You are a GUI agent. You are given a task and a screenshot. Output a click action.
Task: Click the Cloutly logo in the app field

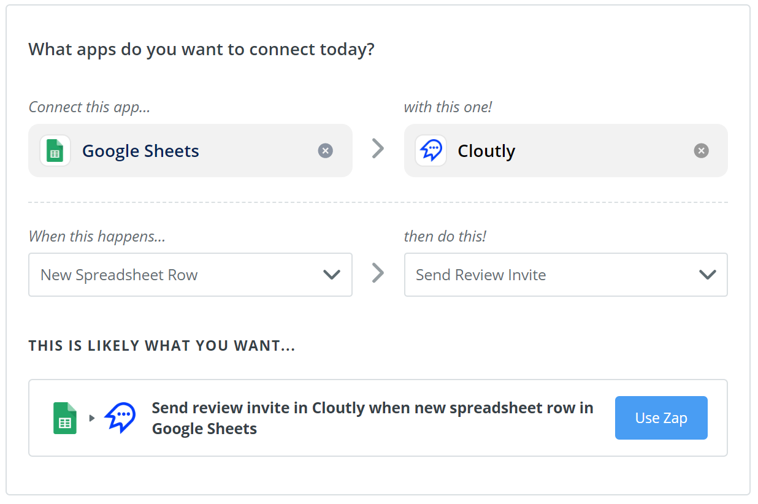(431, 151)
